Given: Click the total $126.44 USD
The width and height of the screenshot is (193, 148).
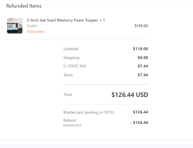Looking at the screenshot, I should (x=130, y=95).
